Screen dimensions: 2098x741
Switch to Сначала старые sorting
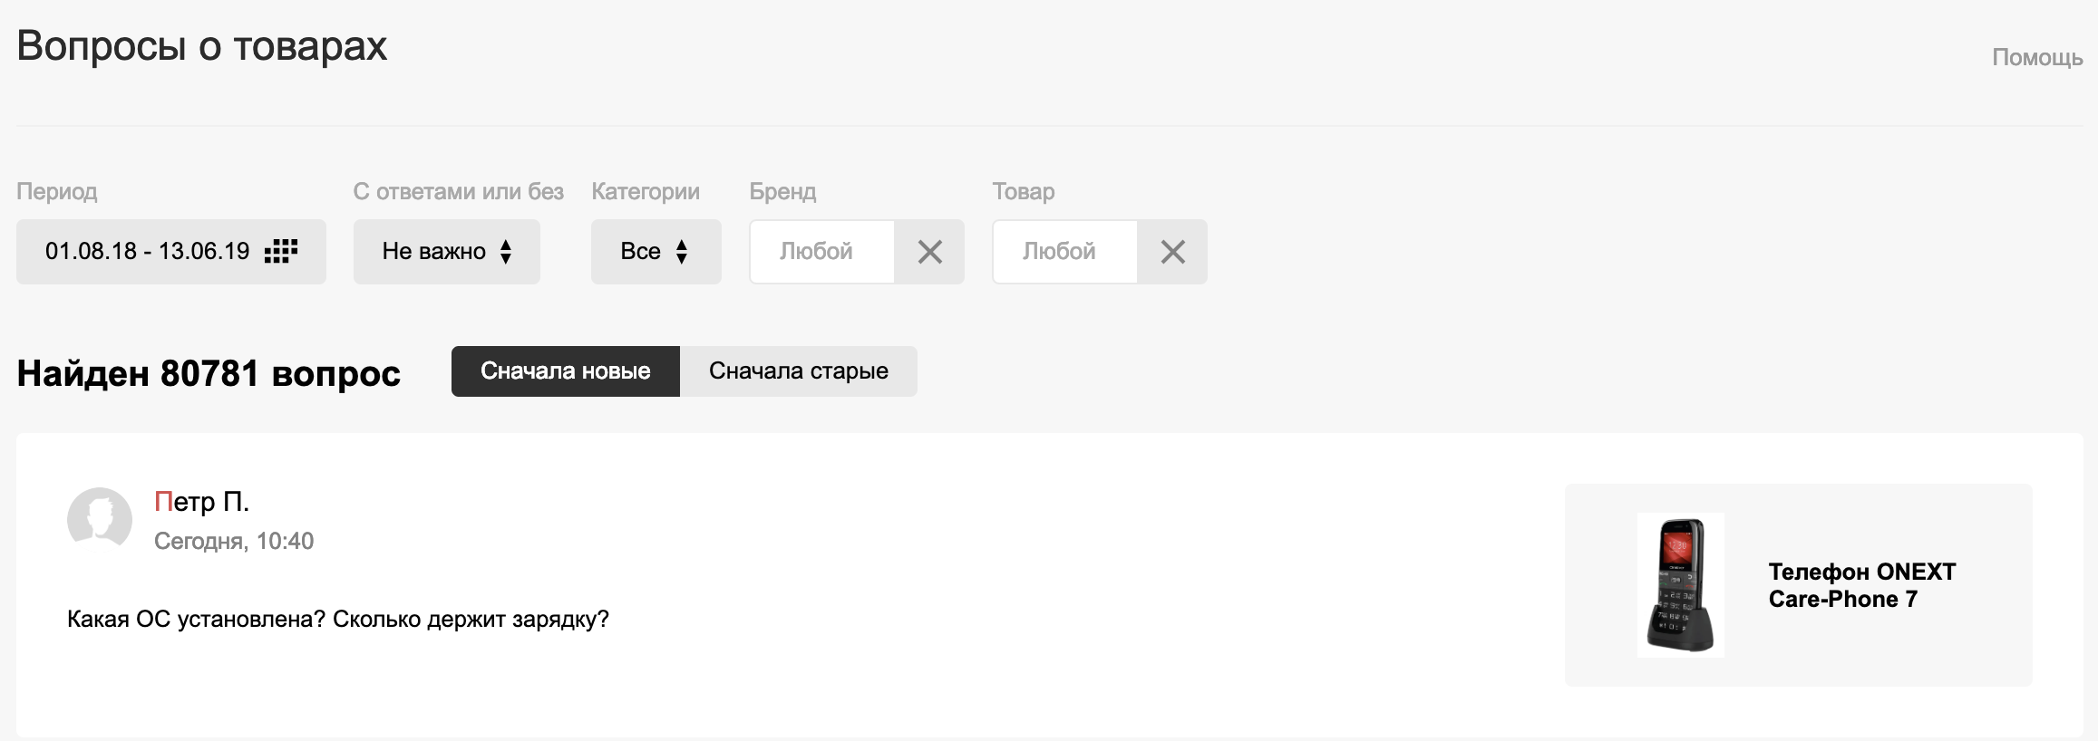click(x=799, y=371)
